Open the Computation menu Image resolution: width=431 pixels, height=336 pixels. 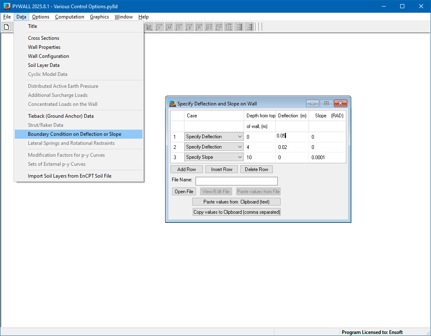[69, 17]
